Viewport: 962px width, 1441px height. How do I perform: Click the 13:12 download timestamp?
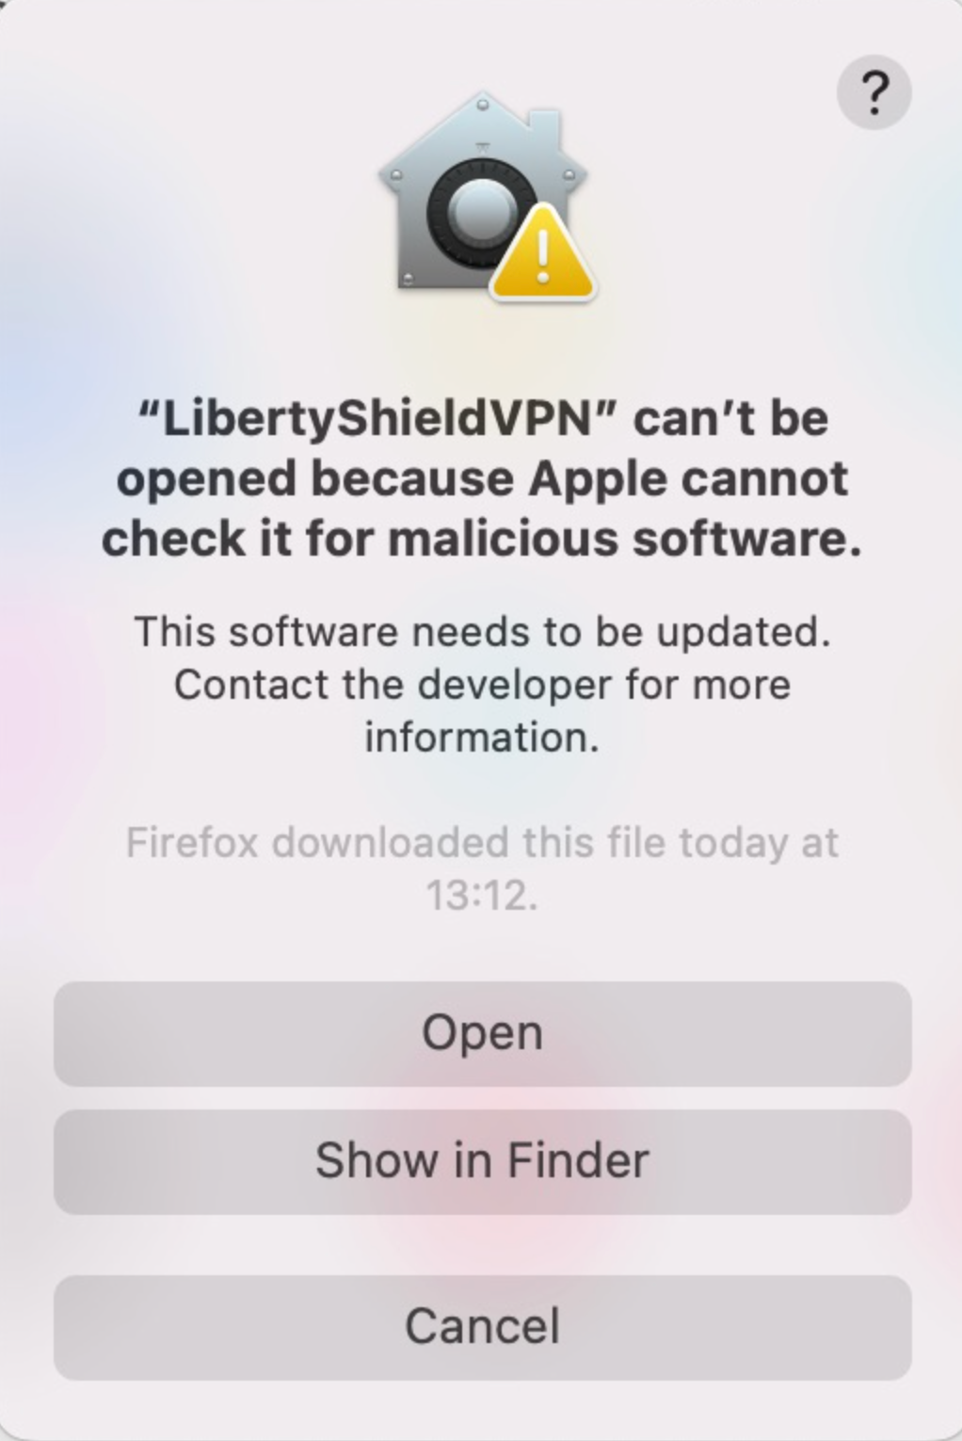tap(481, 896)
